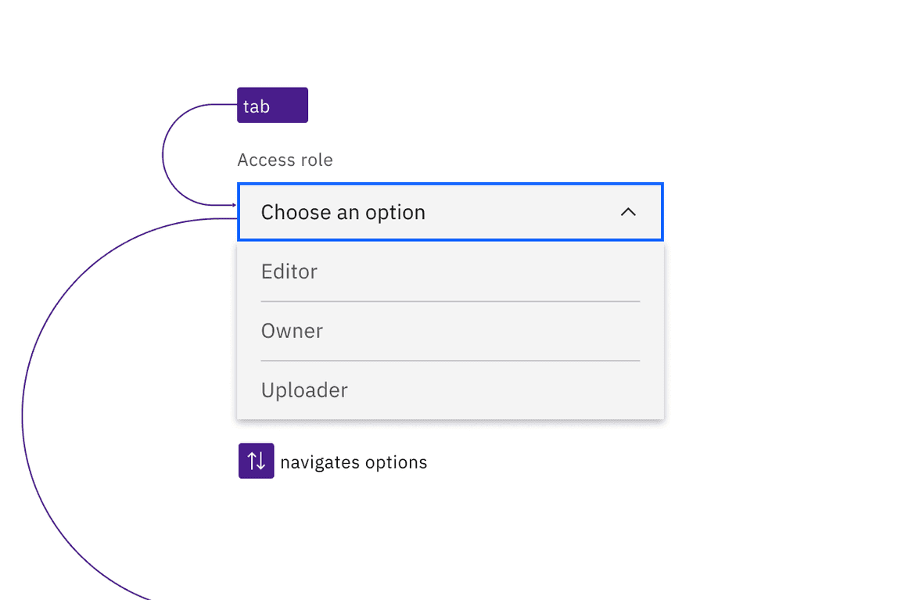Open the Access role combobox
The width and height of the screenshot is (901, 600).
tap(450, 212)
